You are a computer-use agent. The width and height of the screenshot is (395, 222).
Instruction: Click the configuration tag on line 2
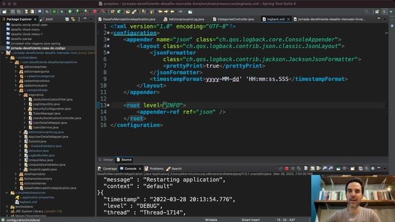pos(135,33)
